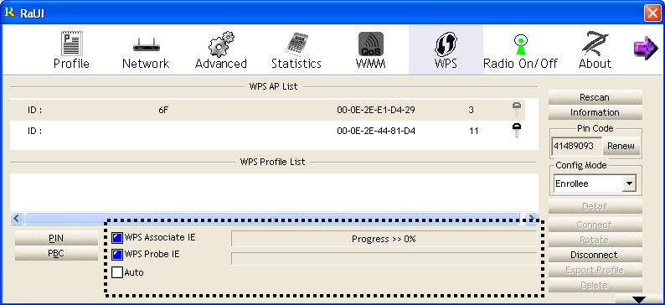Click key icon for AP 00-0E-2E-E1-D4-29

516,110
